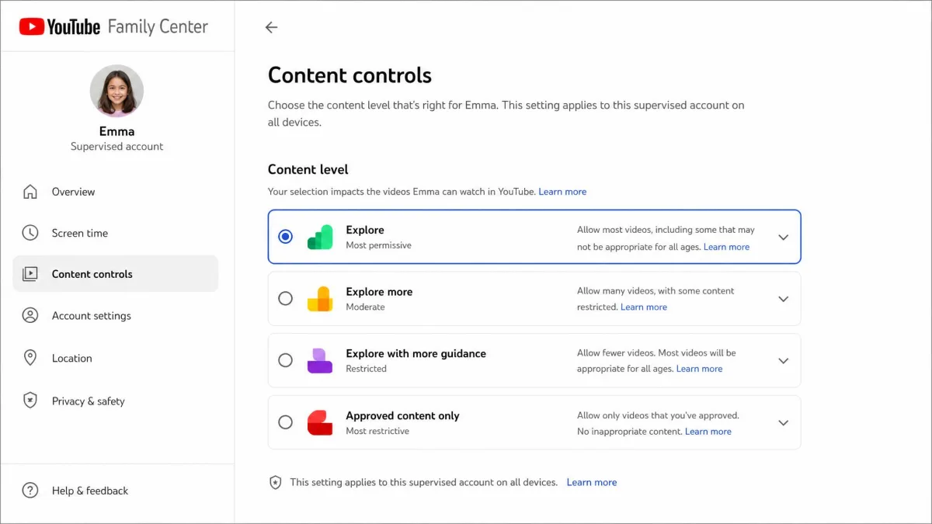Click the Overview home icon
This screenshot has width=932, height=524.
point(30,192)
